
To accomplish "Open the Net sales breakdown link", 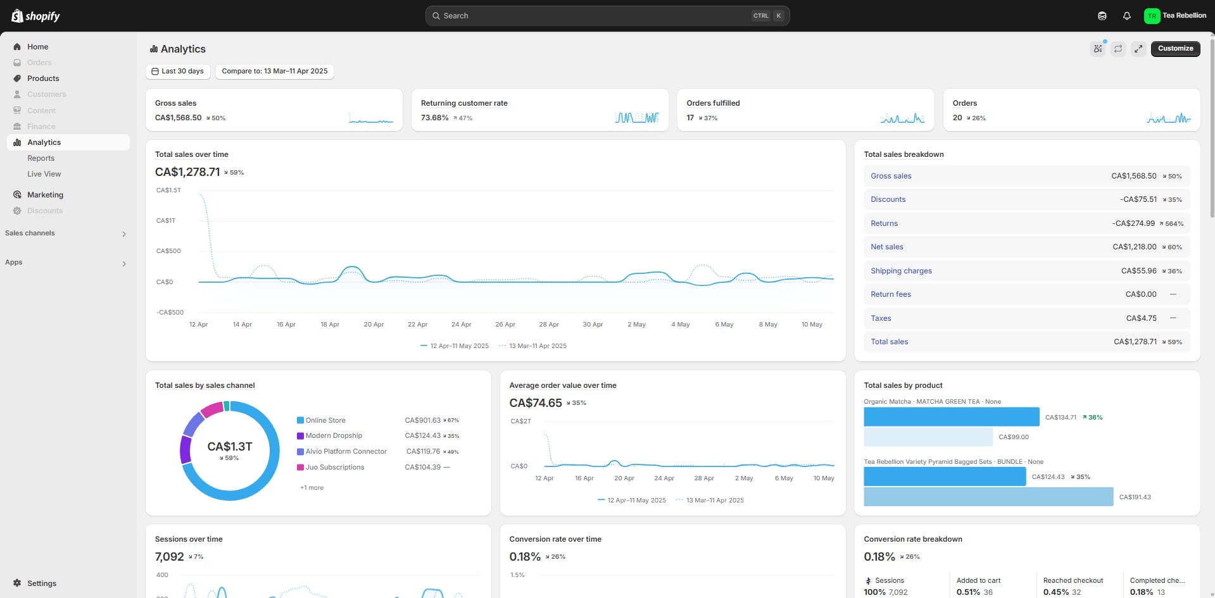I will coord(886,247).
